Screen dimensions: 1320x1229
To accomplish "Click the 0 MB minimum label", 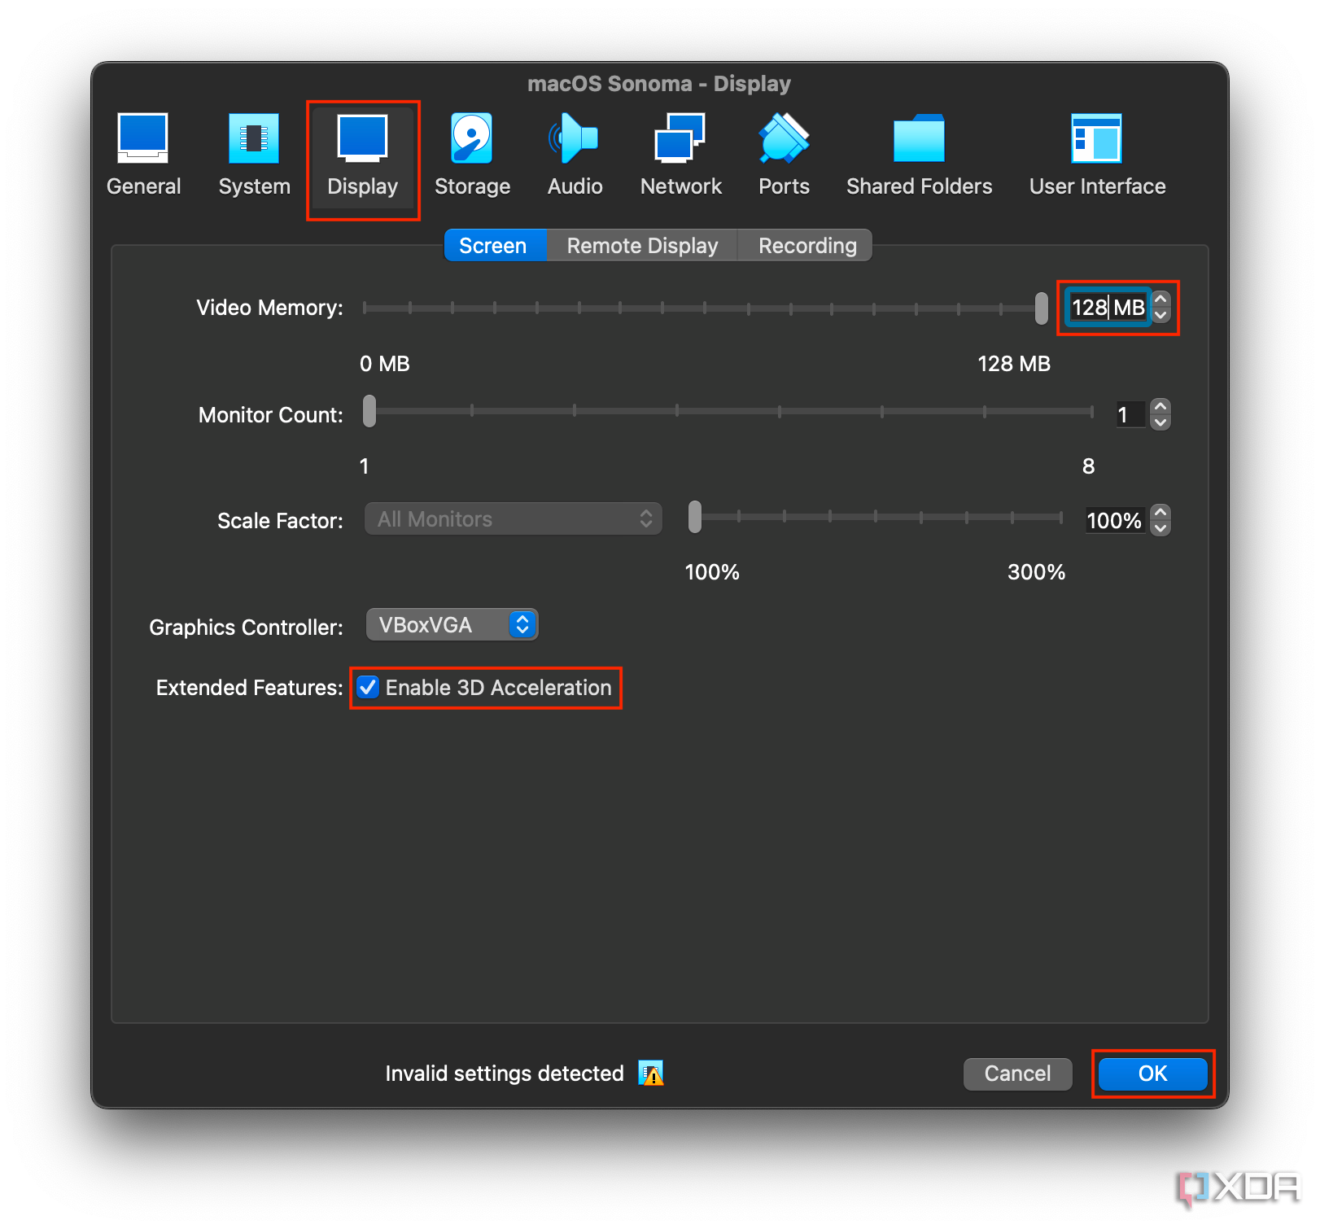I will pyautogui.click(x=384, y=364).
